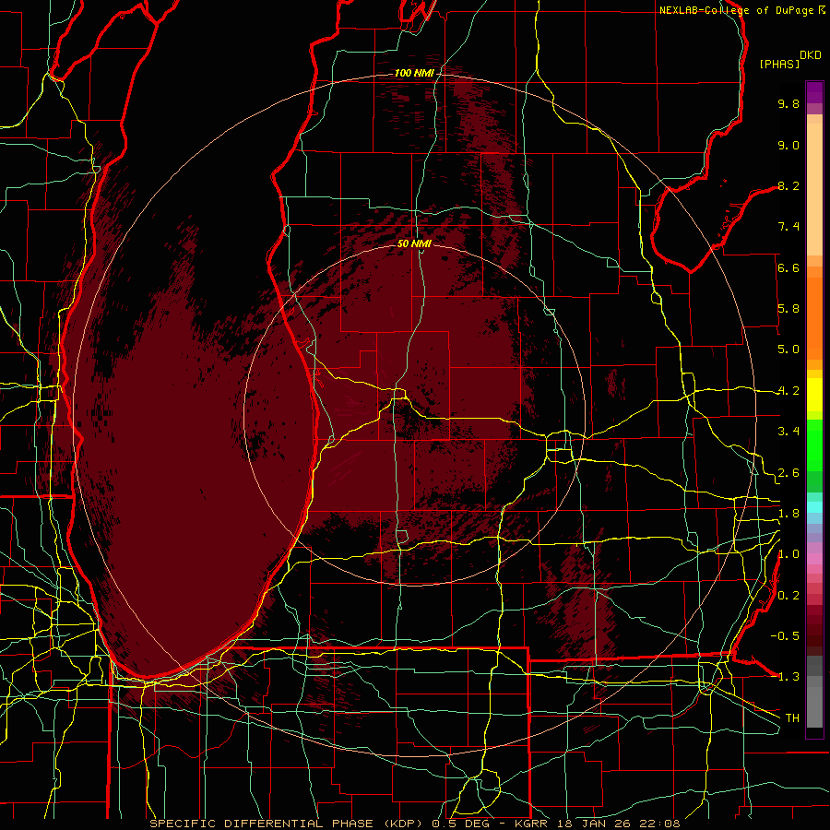This screenshot has width=830, height=830.
Task: Click the bright yellow color bar segment
Action: pos(814,395)
